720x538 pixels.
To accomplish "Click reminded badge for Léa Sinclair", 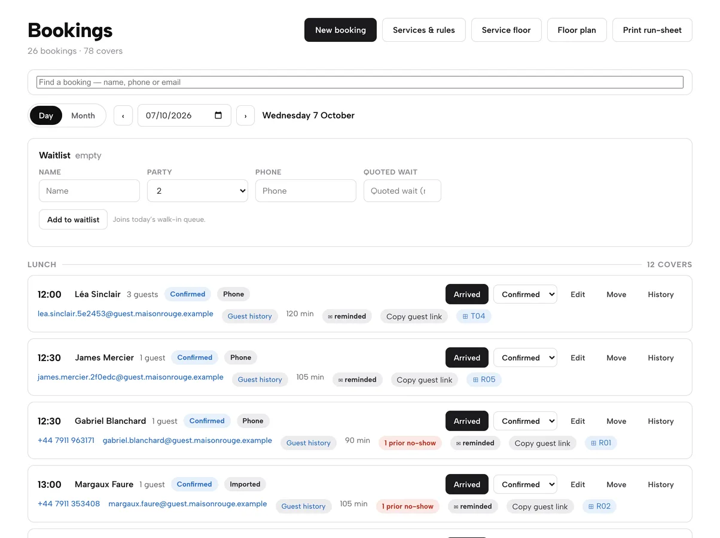I will coord(347,316).
